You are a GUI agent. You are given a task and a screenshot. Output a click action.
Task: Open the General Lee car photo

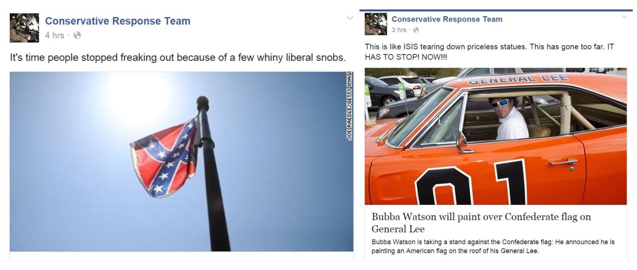[x=495, y=136]
